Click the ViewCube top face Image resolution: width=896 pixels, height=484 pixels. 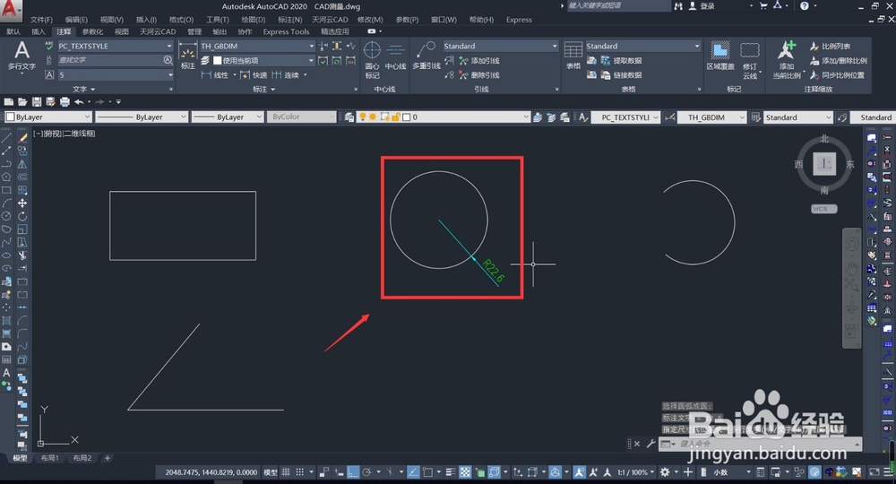pyautogui.click(x=824, y=164)
